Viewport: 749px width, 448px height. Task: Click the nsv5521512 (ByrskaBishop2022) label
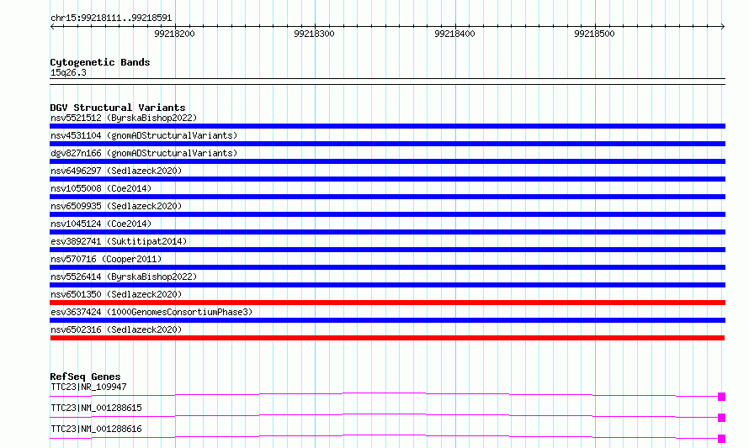tap(124, 118)
